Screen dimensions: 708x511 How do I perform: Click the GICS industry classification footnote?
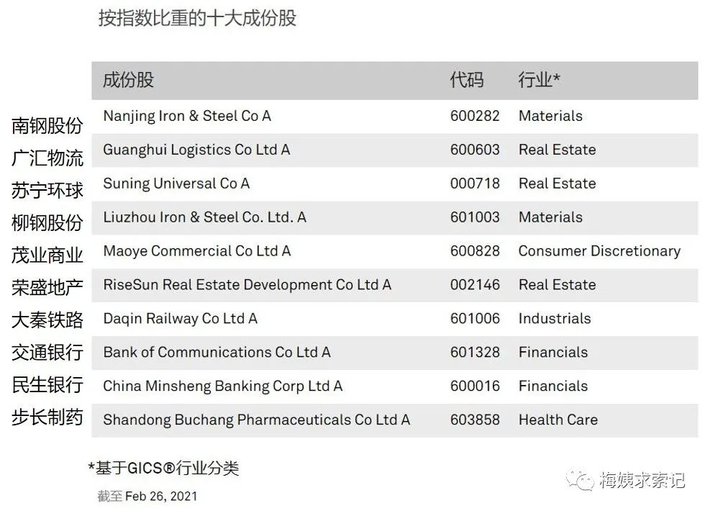(163, 468)
